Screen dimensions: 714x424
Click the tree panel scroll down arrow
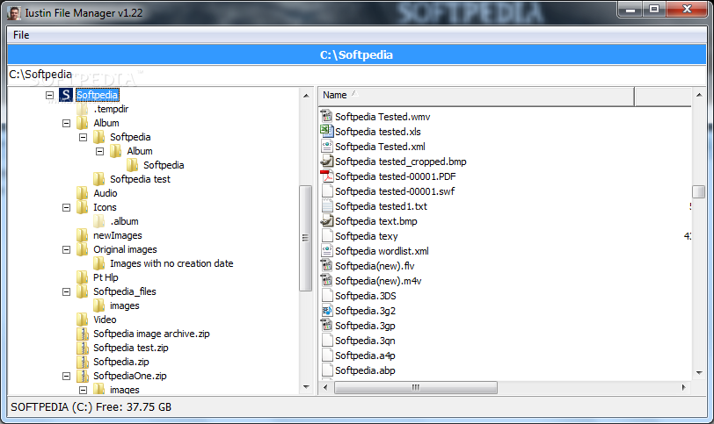[x=306, y=387]
